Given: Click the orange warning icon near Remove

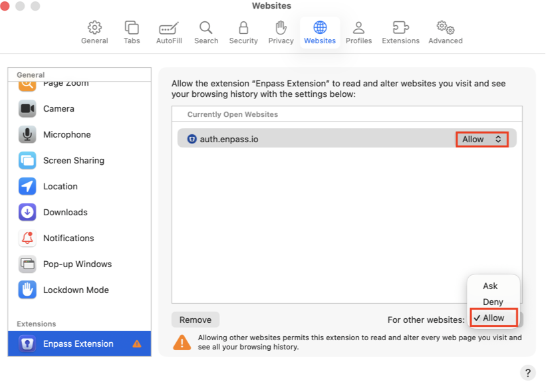Looking at the screenshot, I should 182,342.
